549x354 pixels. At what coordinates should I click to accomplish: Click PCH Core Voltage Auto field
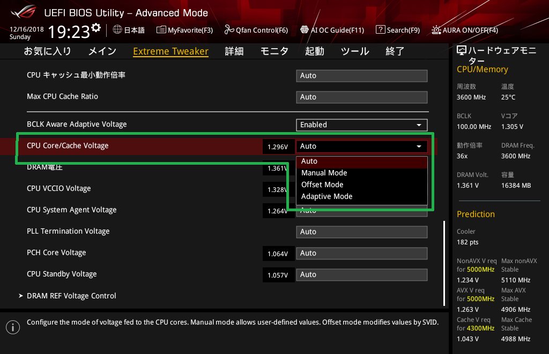[362, 253]
